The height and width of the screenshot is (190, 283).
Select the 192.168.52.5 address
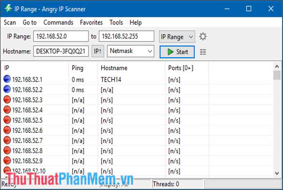tap(27, 120)
